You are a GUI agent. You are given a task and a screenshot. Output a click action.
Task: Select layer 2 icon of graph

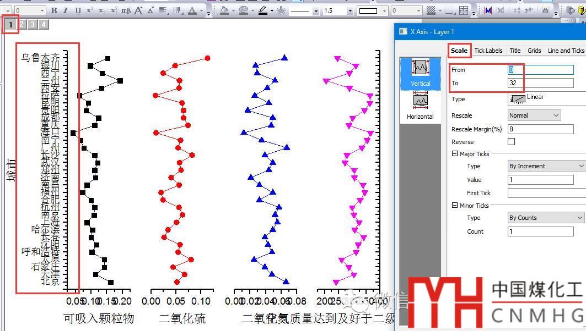pyautogui.click(x=21, y=25)
